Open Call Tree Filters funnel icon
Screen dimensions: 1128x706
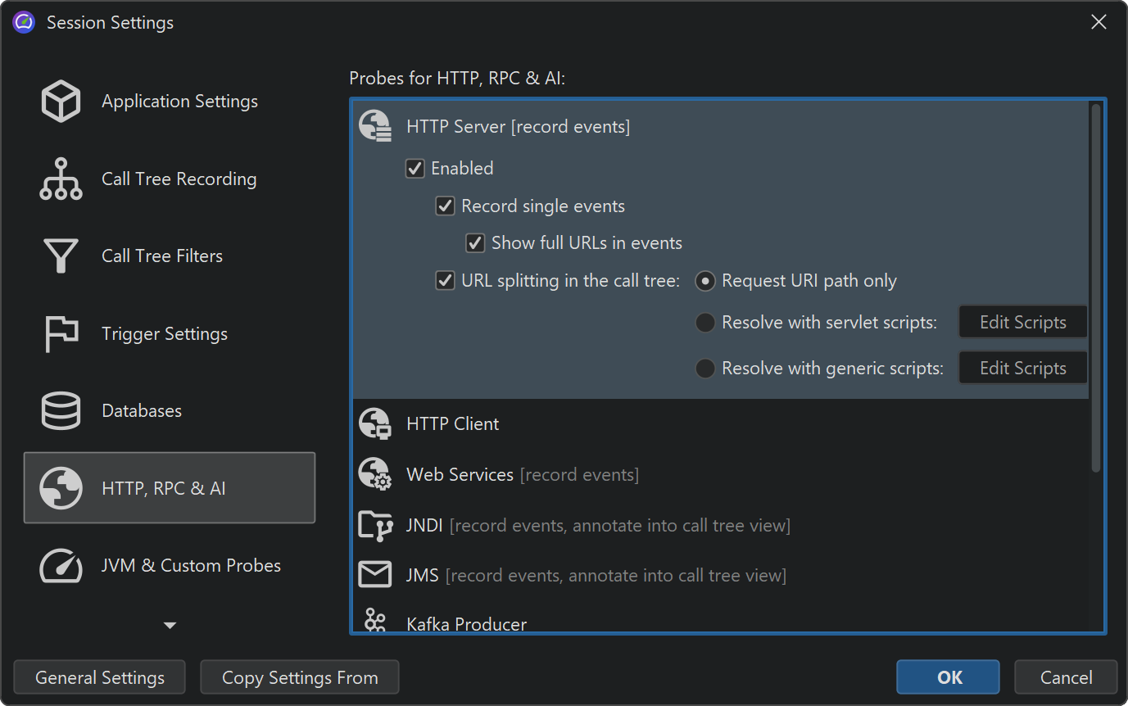[x=61, y=256]
